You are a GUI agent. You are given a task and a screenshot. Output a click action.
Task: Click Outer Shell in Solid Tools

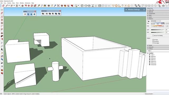[43, 14]
